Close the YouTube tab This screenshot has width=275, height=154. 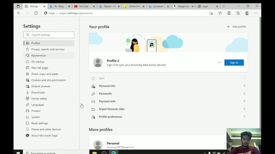point(94,6)
